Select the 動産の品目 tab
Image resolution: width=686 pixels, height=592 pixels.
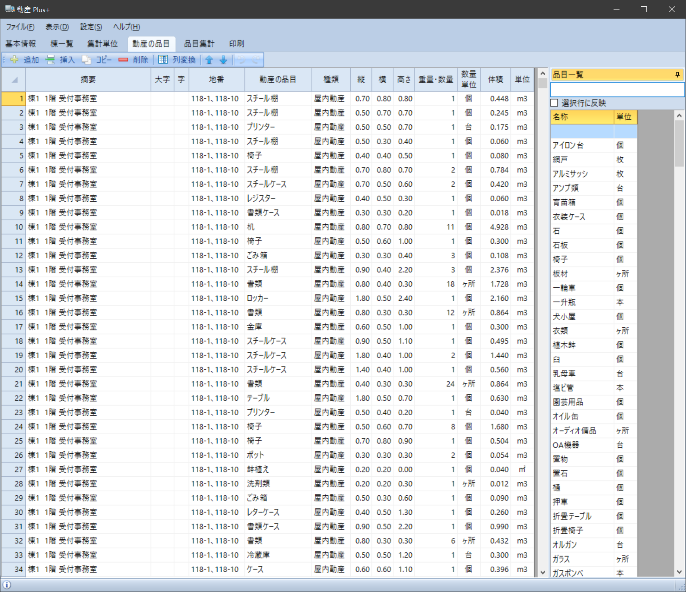[x=151, y=44]
